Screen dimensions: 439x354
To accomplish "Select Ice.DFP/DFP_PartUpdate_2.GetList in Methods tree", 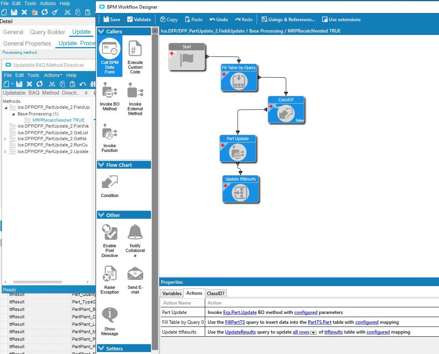I will click(53, 133).
